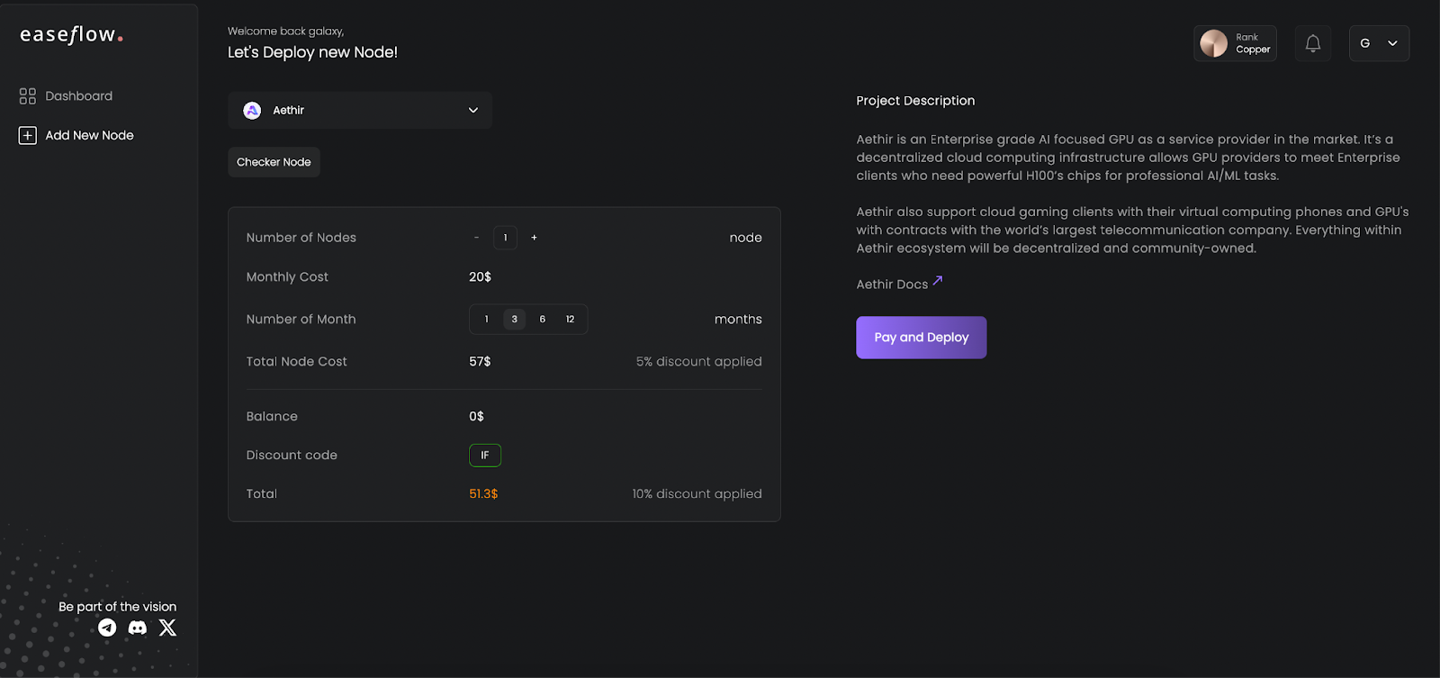Click the 51.3$ total amount
This screenshot has width=1440, height=678.
pos(483,494)
